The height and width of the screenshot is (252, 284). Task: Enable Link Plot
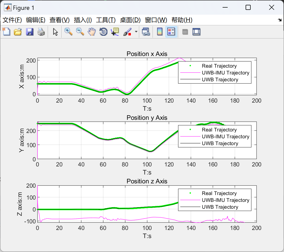146,32
